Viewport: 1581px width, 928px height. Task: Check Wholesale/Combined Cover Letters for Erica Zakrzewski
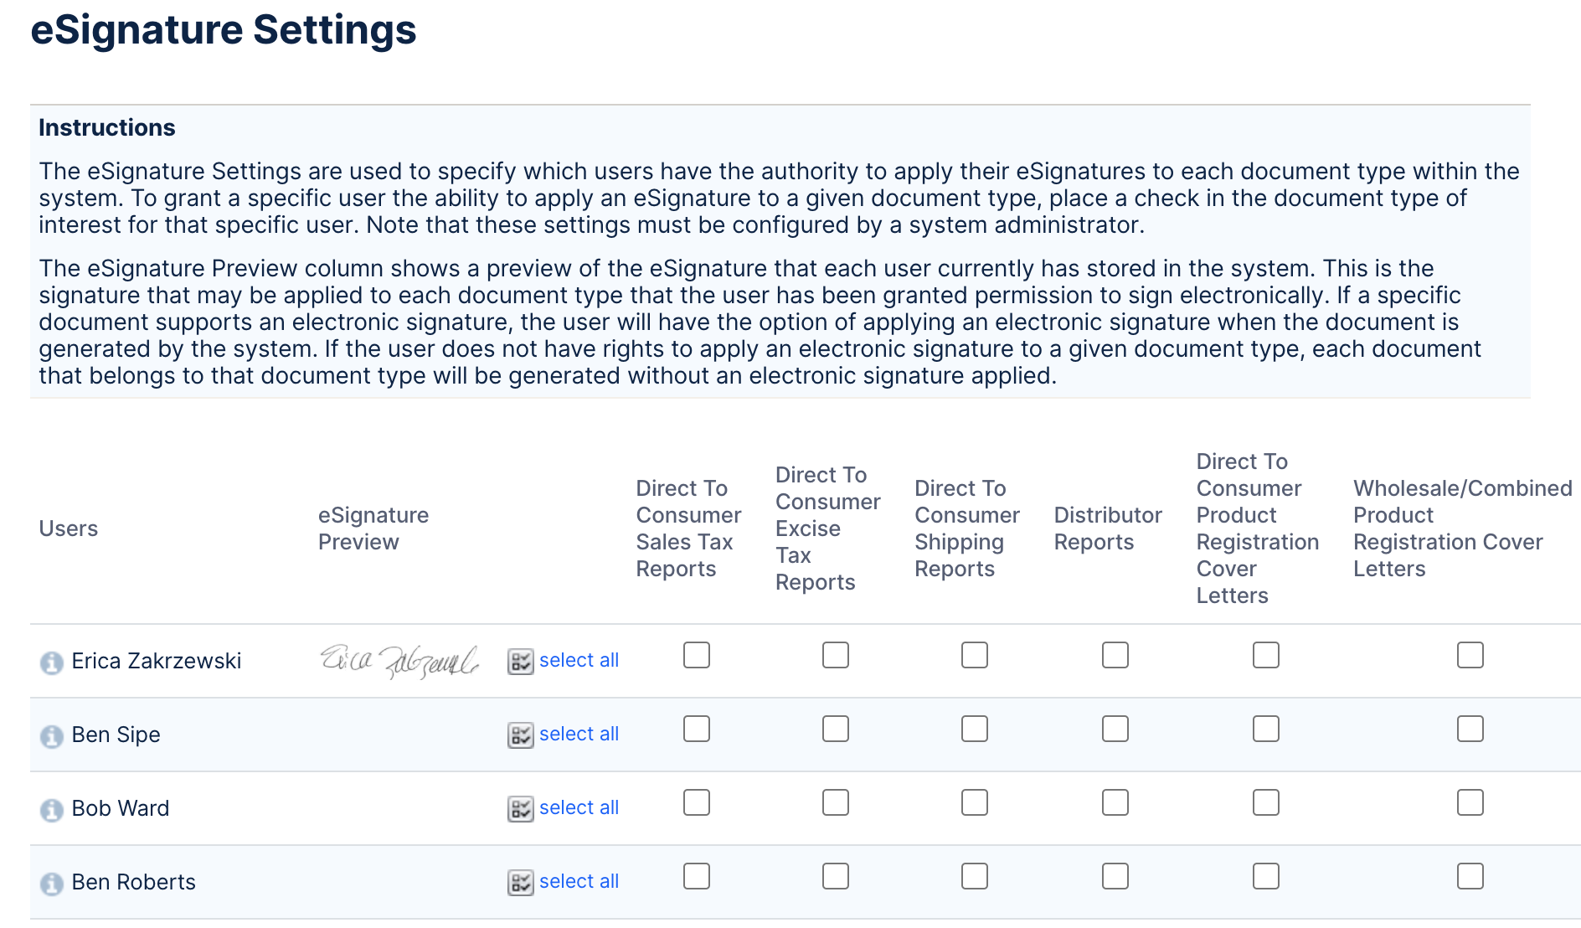1470,655
